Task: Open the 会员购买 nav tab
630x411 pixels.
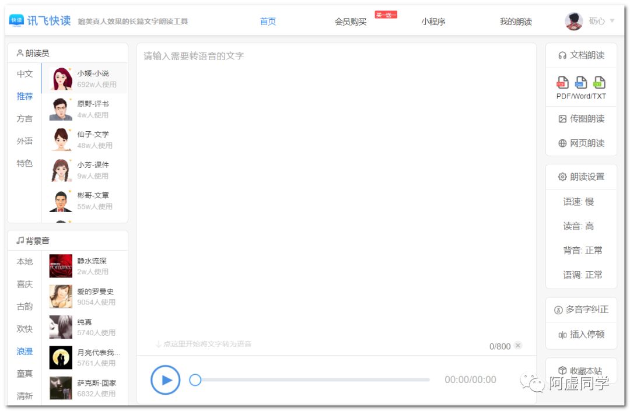Action: click(x=351, y=22)
